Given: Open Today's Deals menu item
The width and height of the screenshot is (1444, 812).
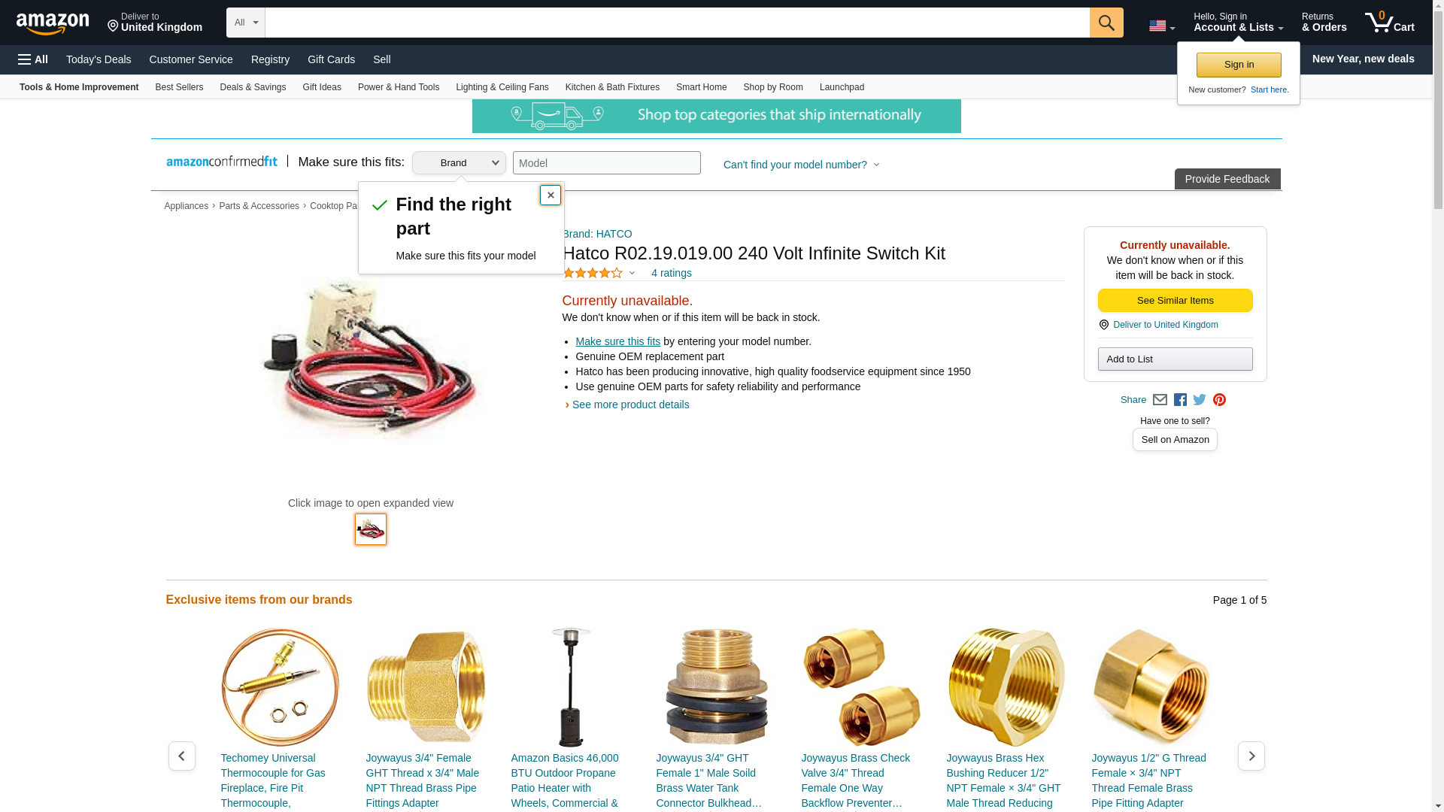Looking at the screenshot, I should coord(99,59).
